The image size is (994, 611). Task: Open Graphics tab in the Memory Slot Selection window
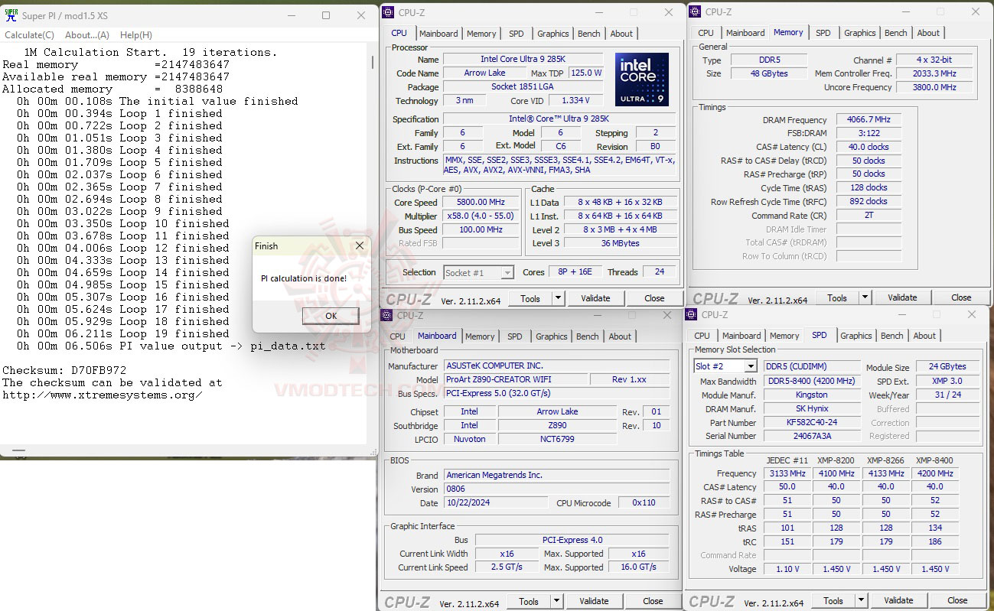[x=856, y=336]
